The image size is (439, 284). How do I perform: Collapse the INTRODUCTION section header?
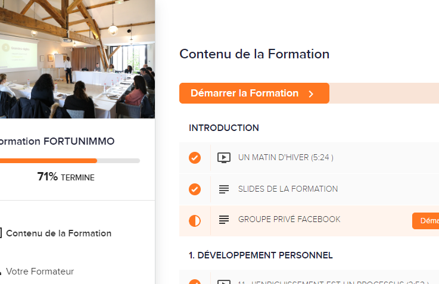[224, 128]
